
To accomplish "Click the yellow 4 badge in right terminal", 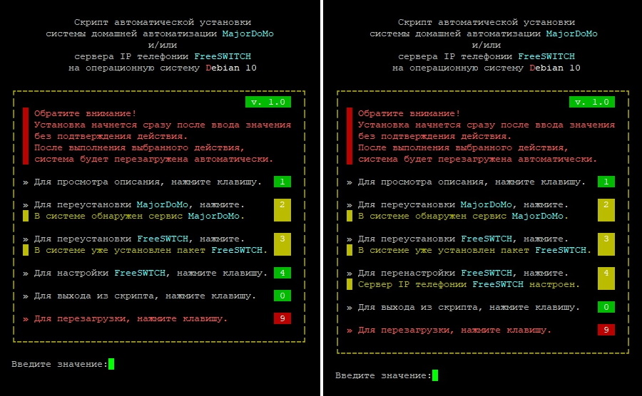I will (606, 278).
